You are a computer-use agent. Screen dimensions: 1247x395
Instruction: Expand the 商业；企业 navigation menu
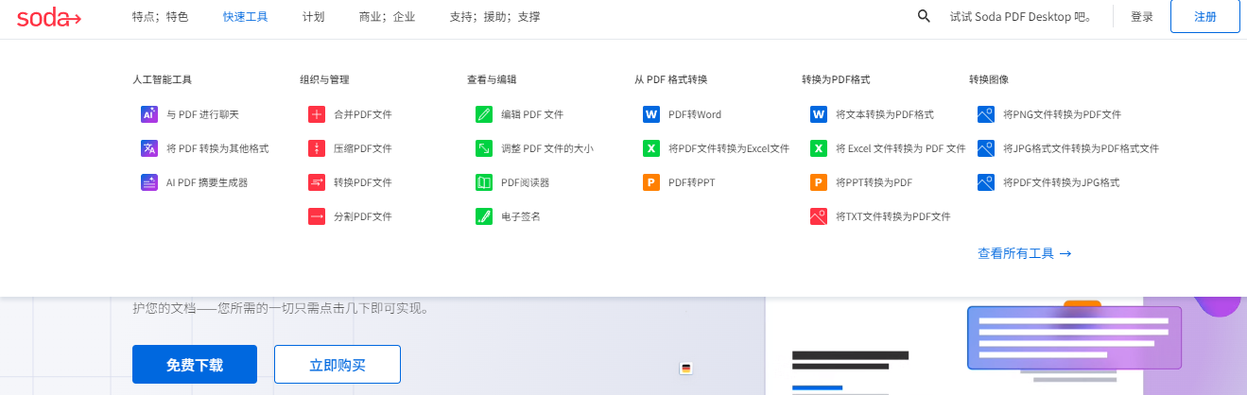click(x=387, y=17)
